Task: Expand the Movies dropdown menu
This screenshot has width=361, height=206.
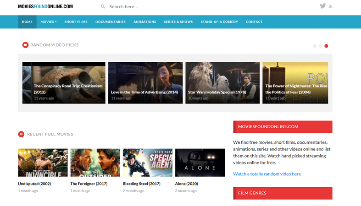Action: click(x=48, y=22)
